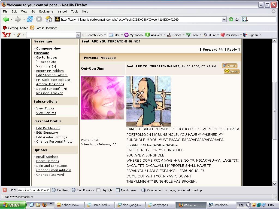Open My Yahoo! from the toolbar

(x=134, y=35)
